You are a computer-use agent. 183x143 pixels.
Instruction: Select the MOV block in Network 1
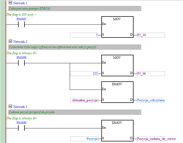tap(117, 27)
